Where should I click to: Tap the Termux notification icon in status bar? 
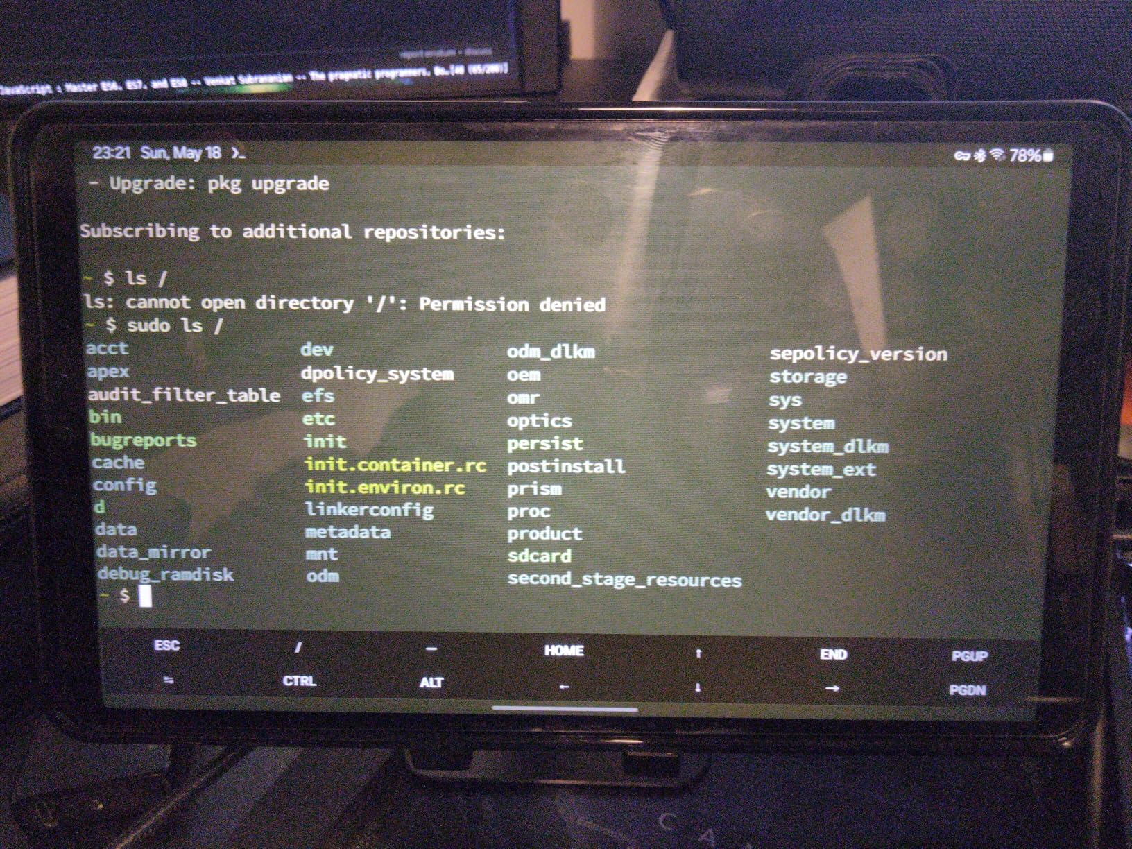click(238, 153)
